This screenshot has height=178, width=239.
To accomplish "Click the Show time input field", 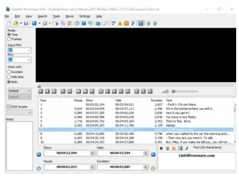I will pos(67,153).
